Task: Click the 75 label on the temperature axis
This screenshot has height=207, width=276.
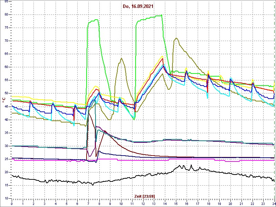Action: point(6,28)
